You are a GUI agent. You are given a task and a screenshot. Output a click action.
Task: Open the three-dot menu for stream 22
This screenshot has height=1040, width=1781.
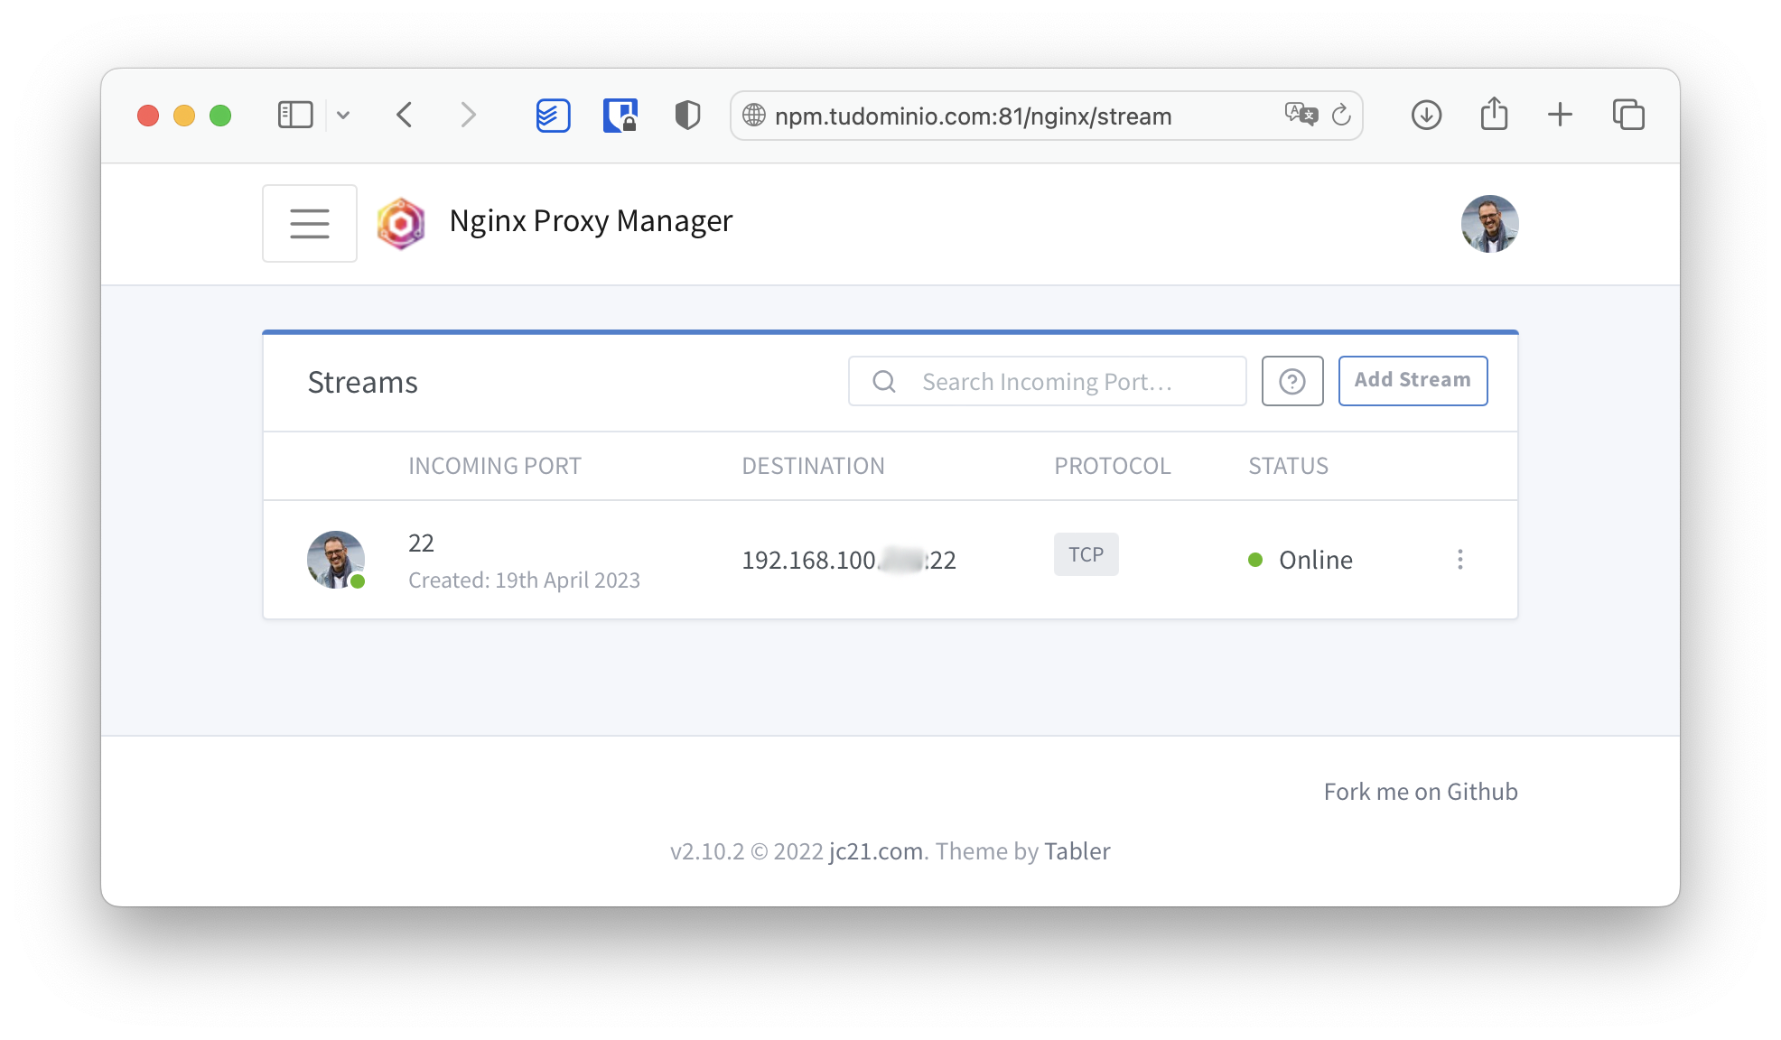pyautogui.click(x=1460, y=560)
